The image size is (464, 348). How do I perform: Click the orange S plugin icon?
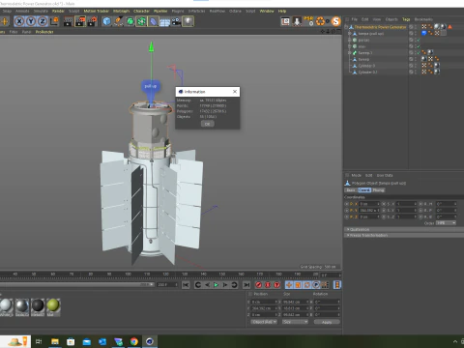tap(336, 21)
